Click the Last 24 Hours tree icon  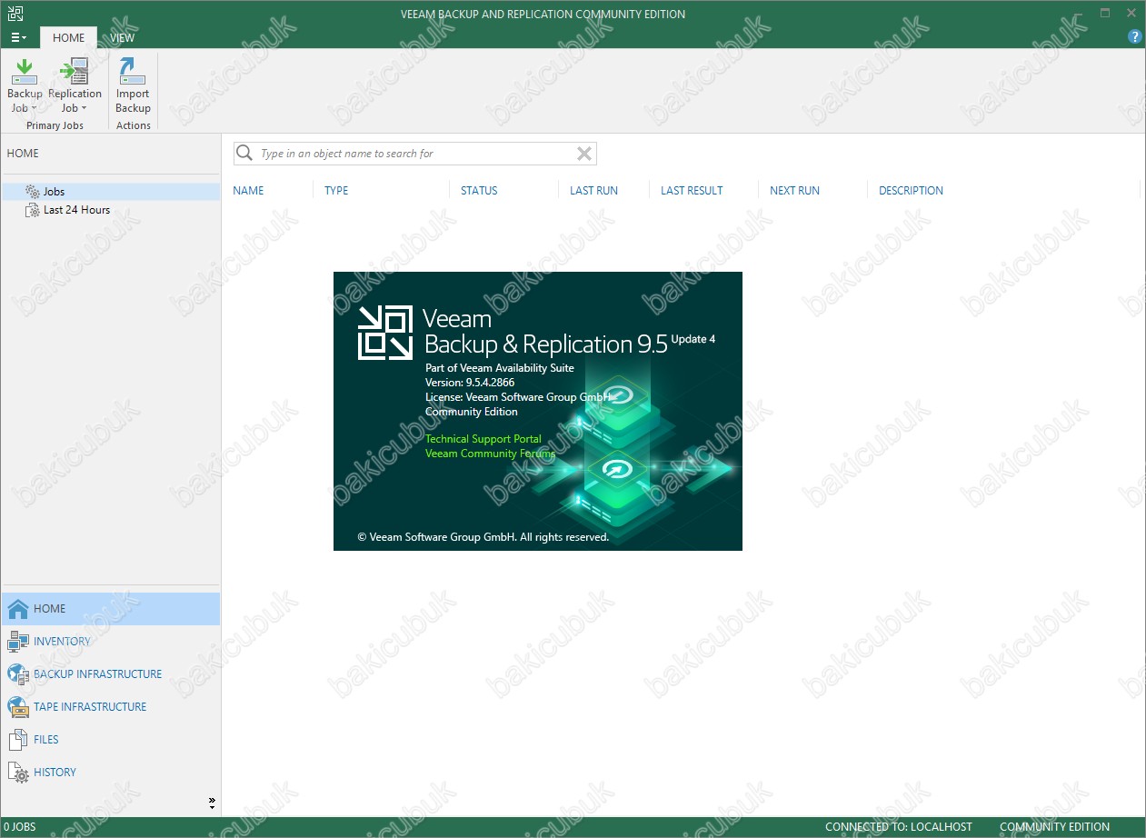pos(33,210)
